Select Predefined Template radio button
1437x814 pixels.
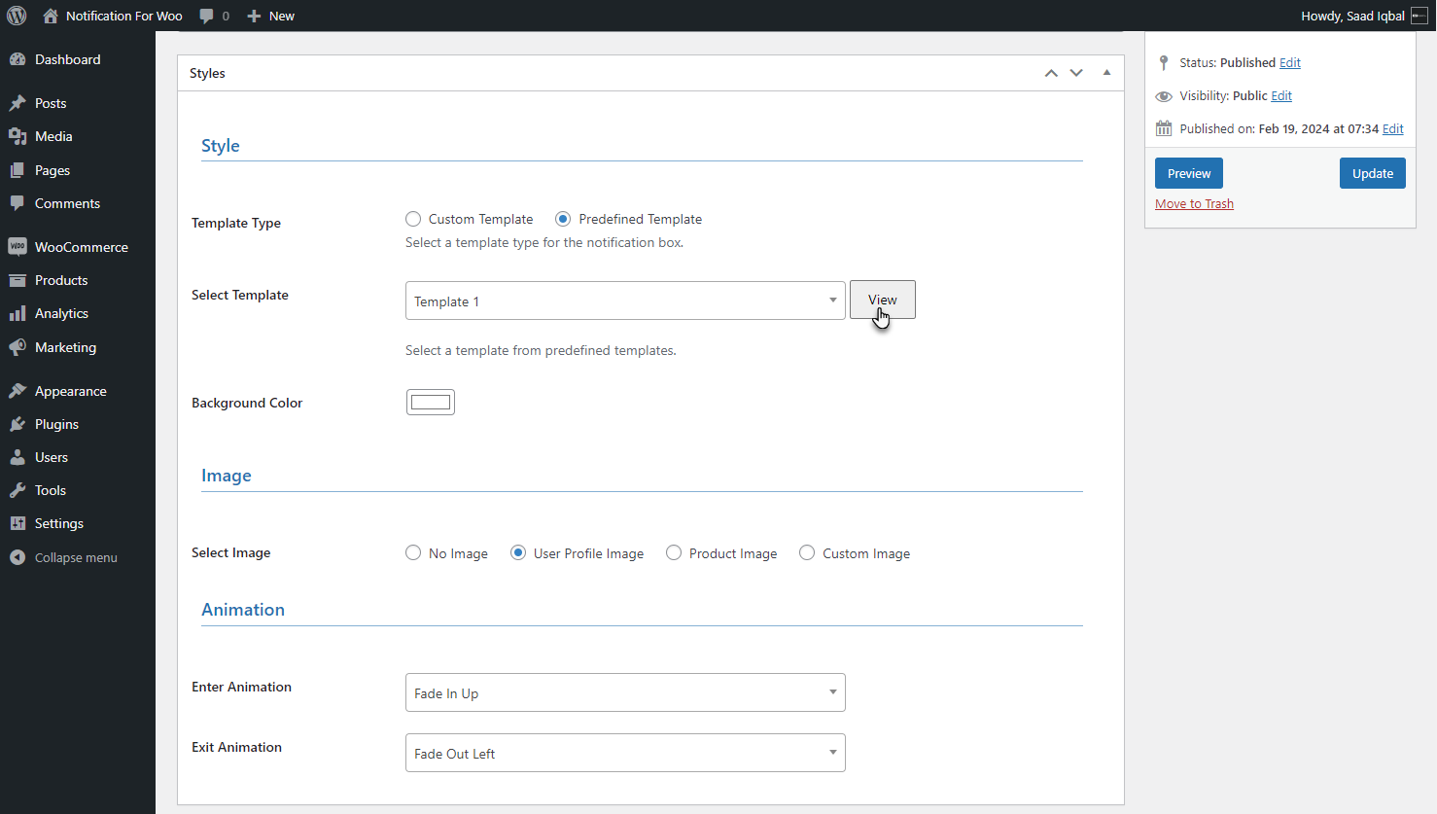click(x=563, y=219)
